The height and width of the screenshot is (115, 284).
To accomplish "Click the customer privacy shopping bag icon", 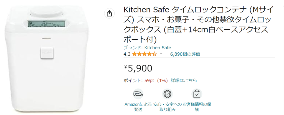I will coord(197,94).
